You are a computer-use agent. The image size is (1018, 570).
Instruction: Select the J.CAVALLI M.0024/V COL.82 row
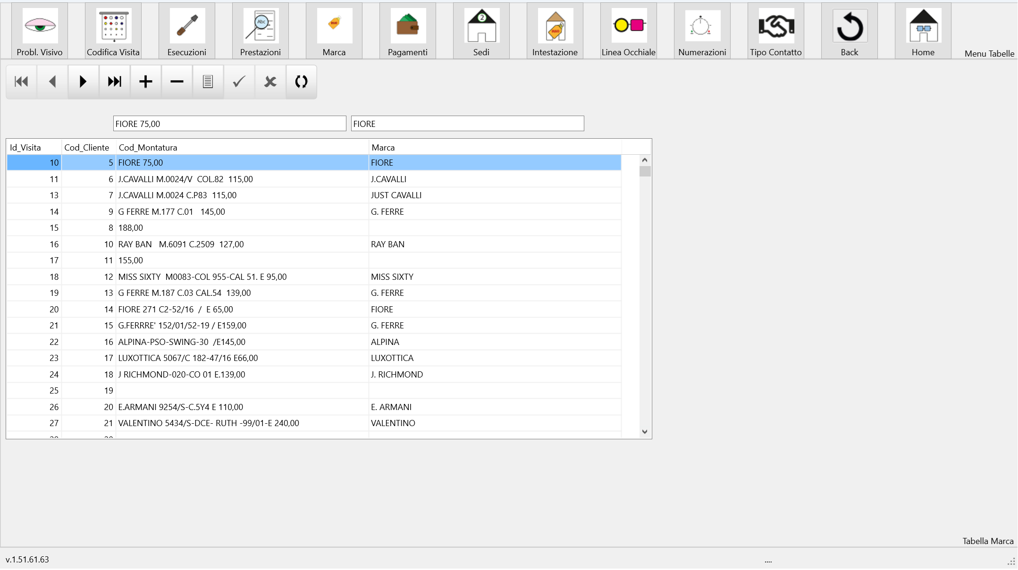(x=314, y=179)
